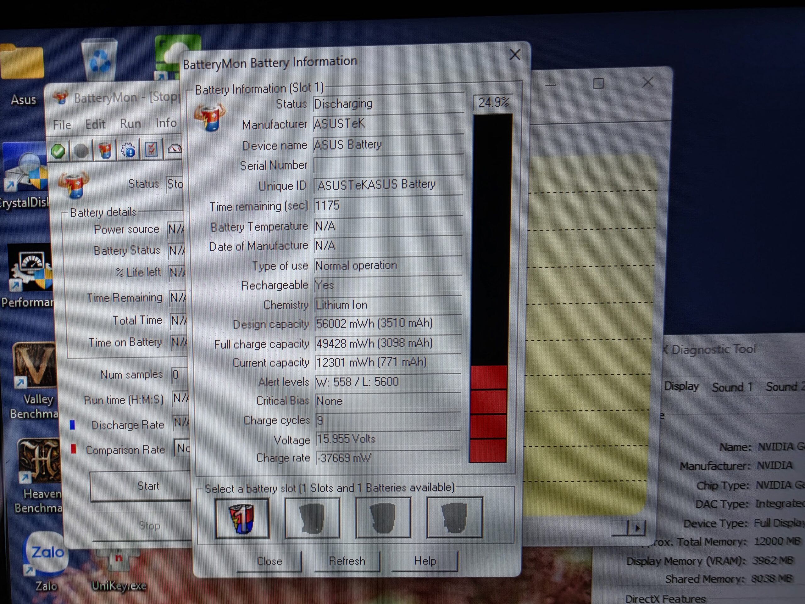Click the Num samples field showing 0
Viewport: 805px width, 604px height.
coord(180,374)
